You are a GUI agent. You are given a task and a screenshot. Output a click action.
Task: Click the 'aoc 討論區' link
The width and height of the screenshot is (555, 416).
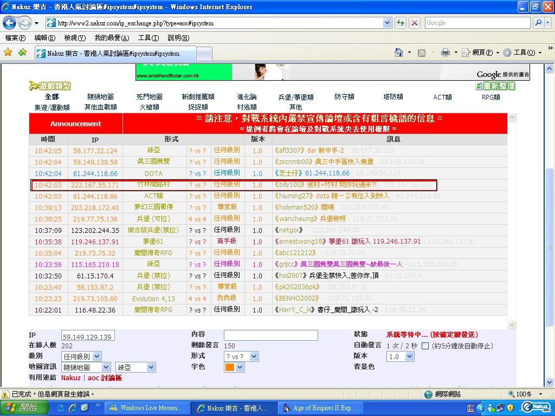point(105,378)
